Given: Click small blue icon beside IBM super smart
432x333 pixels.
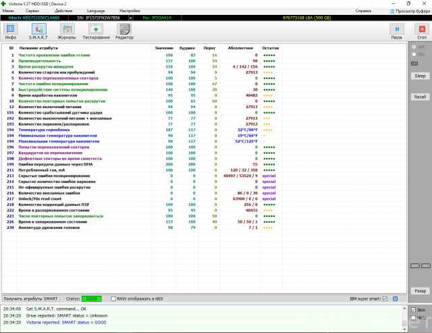Looking at the screenshot, I should point(395,299).
